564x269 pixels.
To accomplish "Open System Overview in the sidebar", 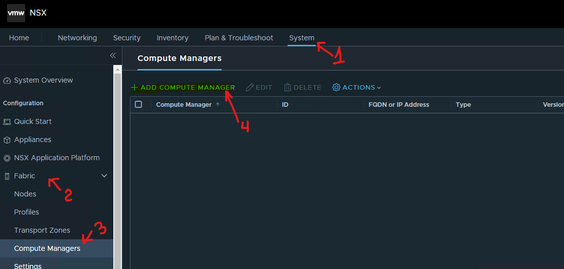I will coord(43,80).
